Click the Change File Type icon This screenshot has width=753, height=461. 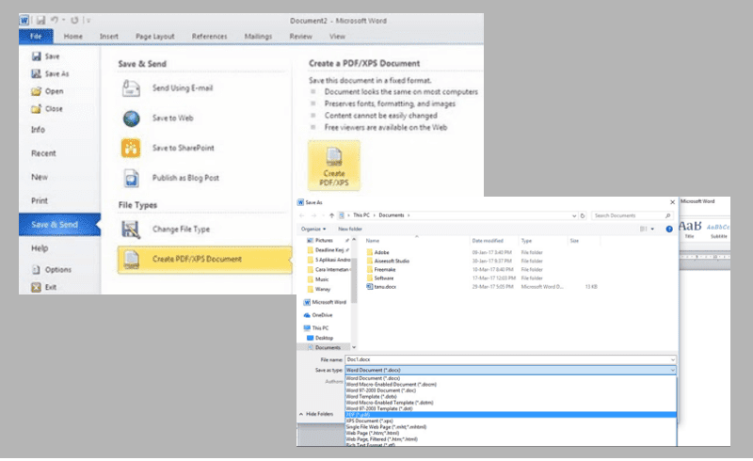(x=131, y=230)
